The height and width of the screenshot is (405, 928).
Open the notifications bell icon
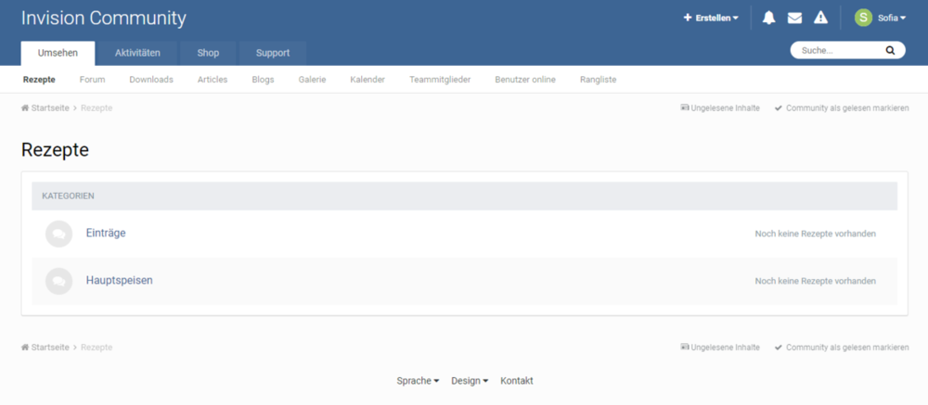pos(768,18)
